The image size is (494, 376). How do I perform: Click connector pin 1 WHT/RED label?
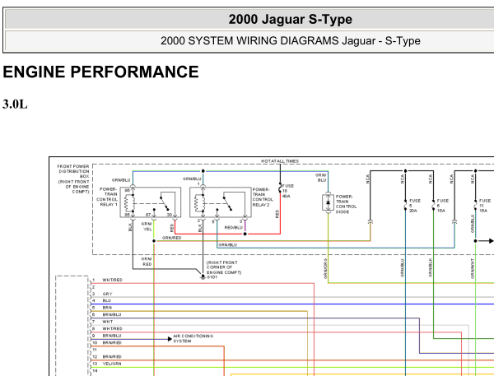coord(112,280)
